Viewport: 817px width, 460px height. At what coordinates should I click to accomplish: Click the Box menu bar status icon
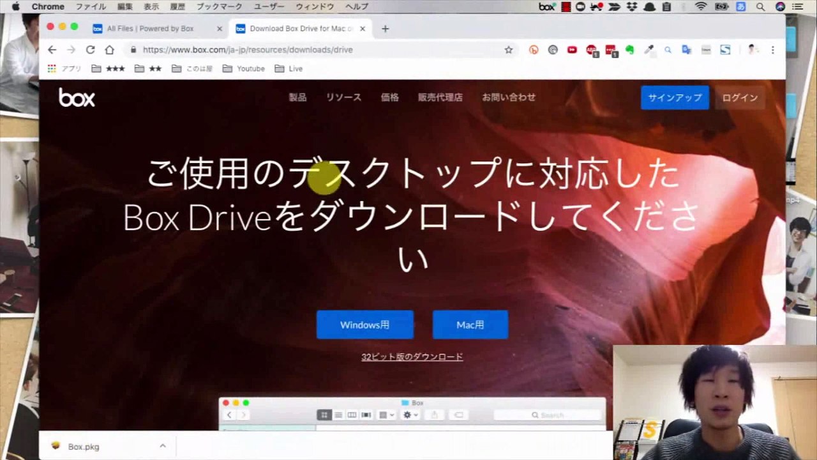pyautogui.click(x=547, y=6)
